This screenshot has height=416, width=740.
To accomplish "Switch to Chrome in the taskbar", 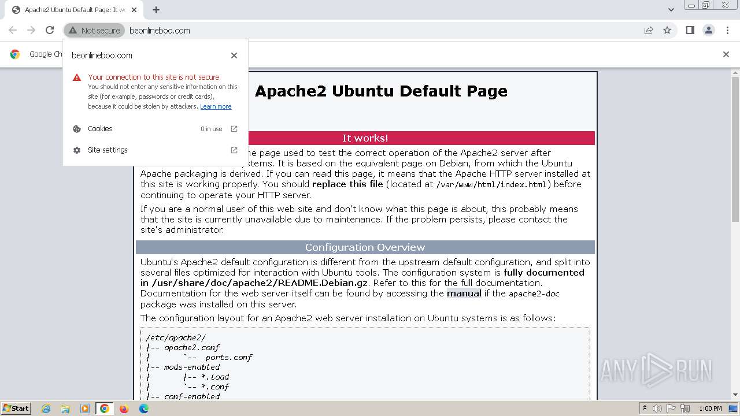I will (104, 408).
